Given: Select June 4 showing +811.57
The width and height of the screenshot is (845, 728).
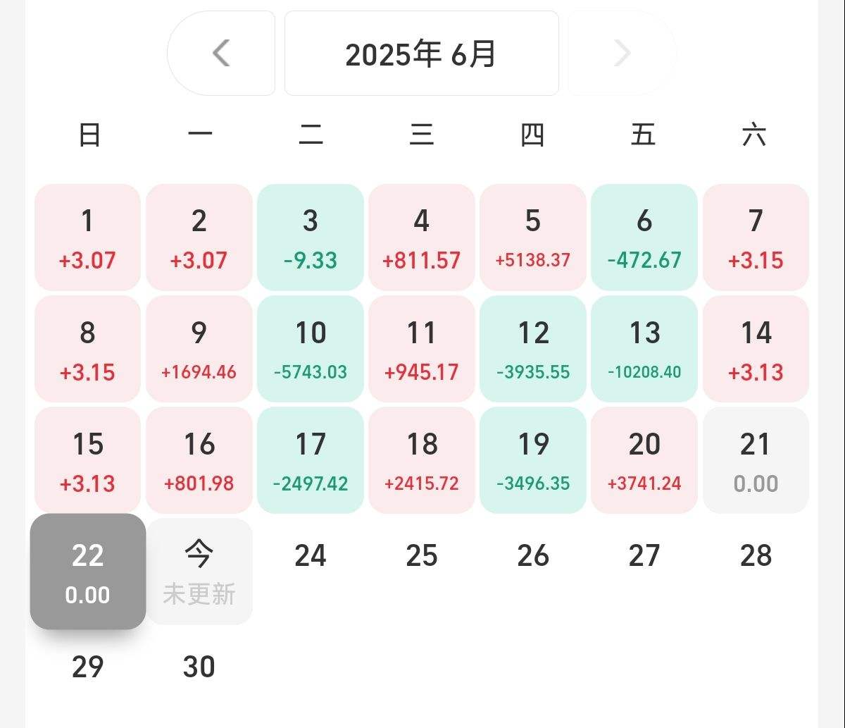Looking at the screenshot, I should (x=422, y=237).
